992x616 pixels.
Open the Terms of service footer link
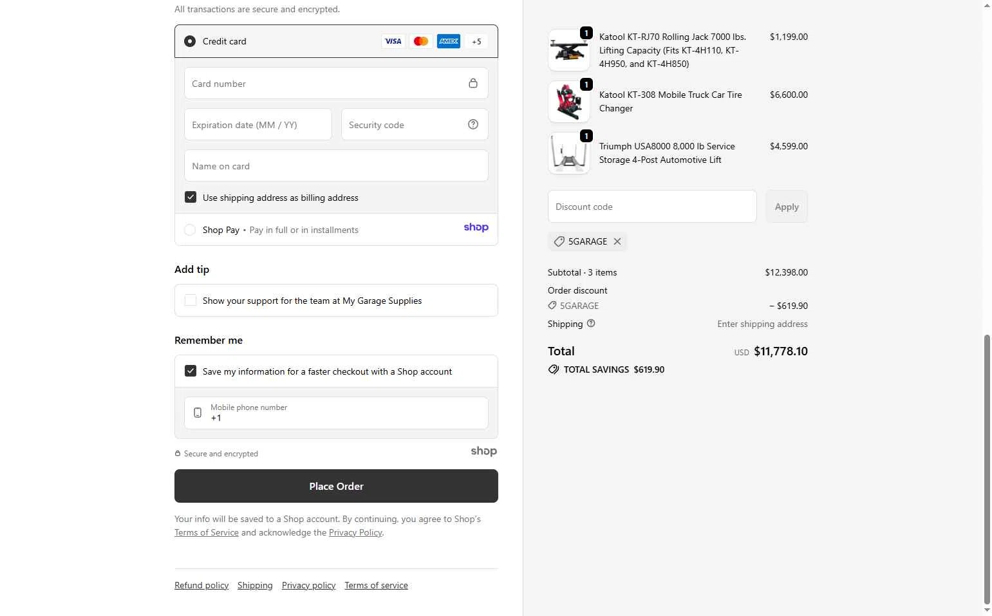coord(376,585)
